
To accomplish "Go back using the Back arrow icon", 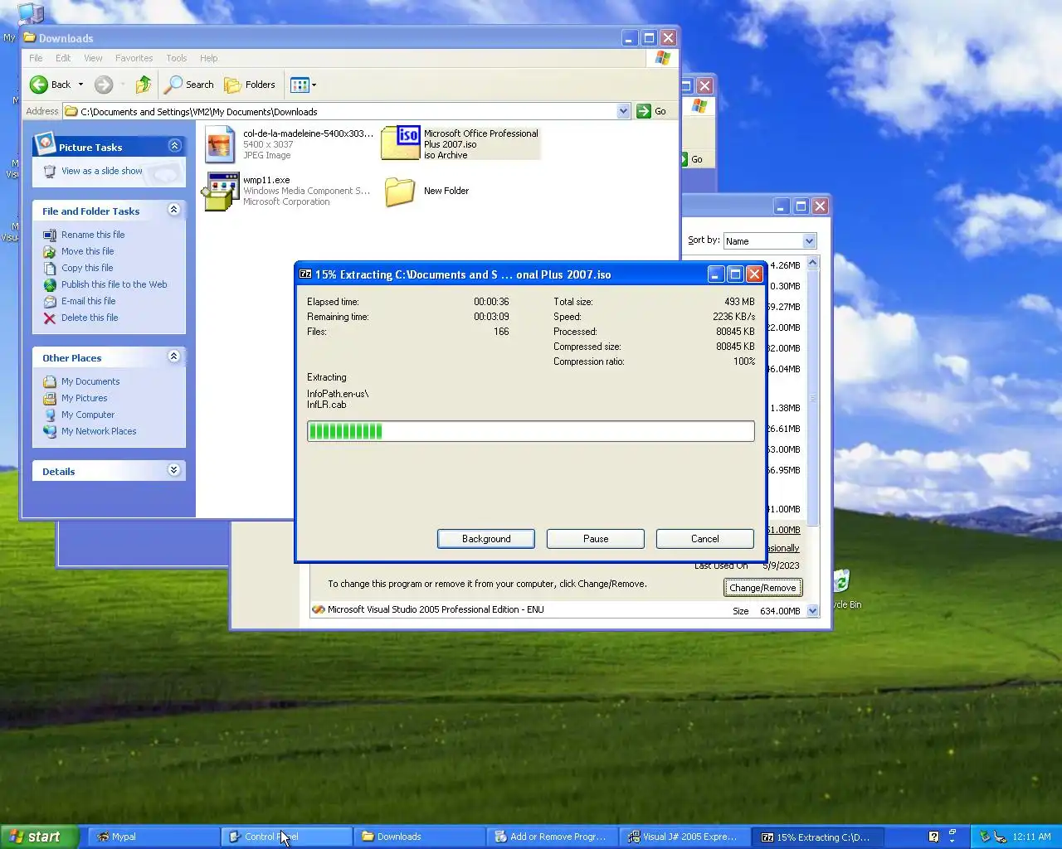I will coord(39,85).
